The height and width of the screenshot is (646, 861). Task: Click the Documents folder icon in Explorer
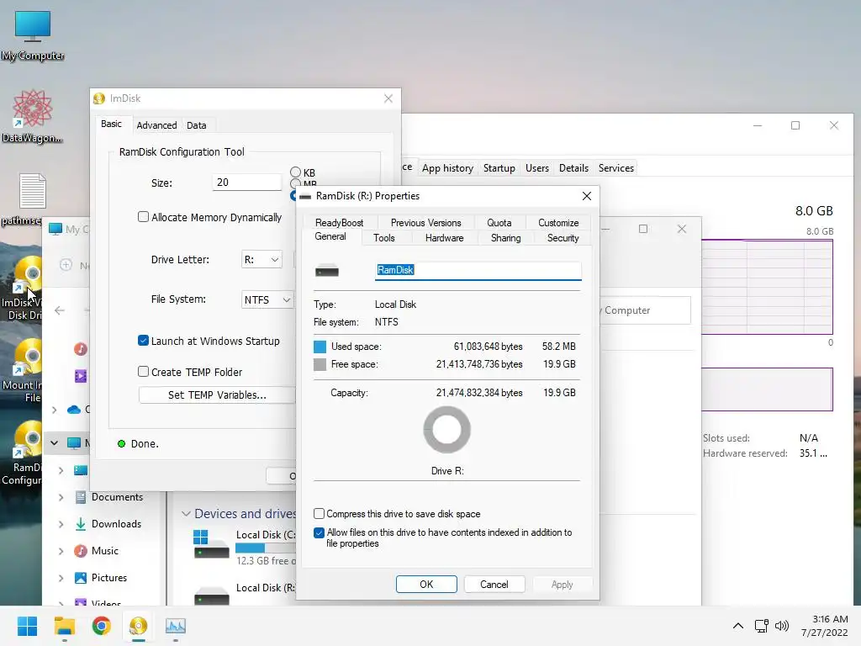[x=81, y=497]
